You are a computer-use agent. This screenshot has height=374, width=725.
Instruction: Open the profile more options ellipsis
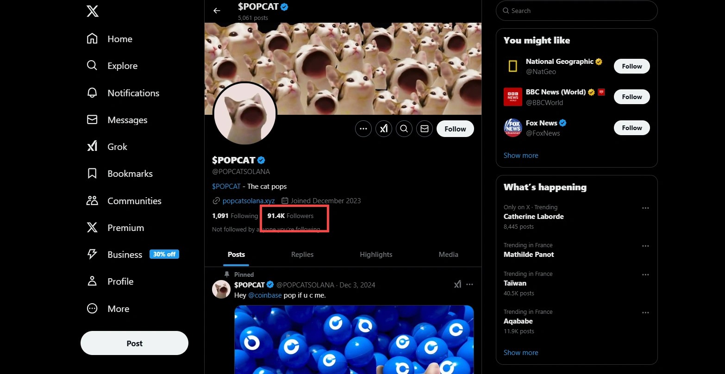[x=363, y=129]
